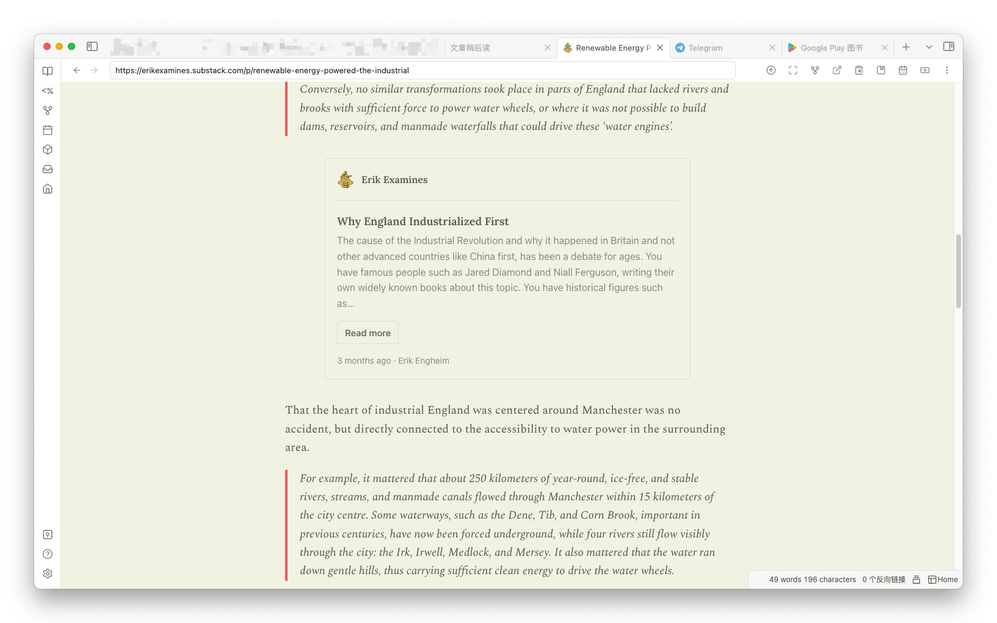This screenshot has height=623, width=997.
Task: Open graph view from left ribbon
Action: pos(48,110)
